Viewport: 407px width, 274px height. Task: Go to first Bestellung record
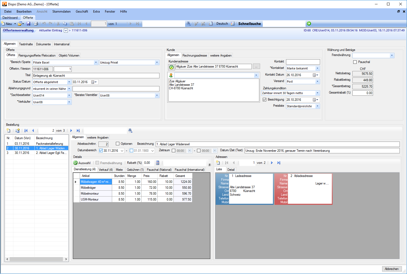[26, 131]
